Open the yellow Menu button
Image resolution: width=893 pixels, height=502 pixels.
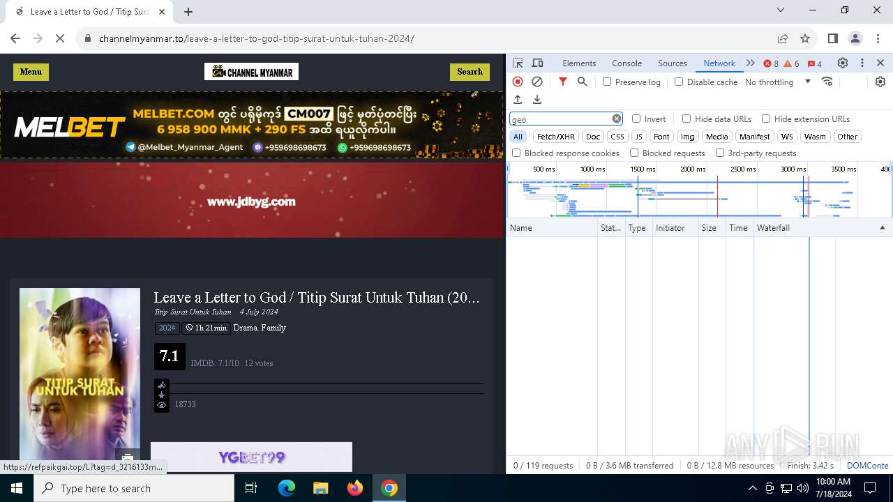click(31, 72)
